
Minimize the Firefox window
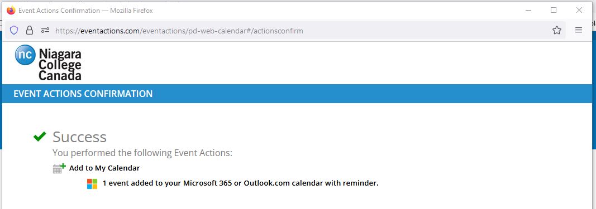pos(528,10)
